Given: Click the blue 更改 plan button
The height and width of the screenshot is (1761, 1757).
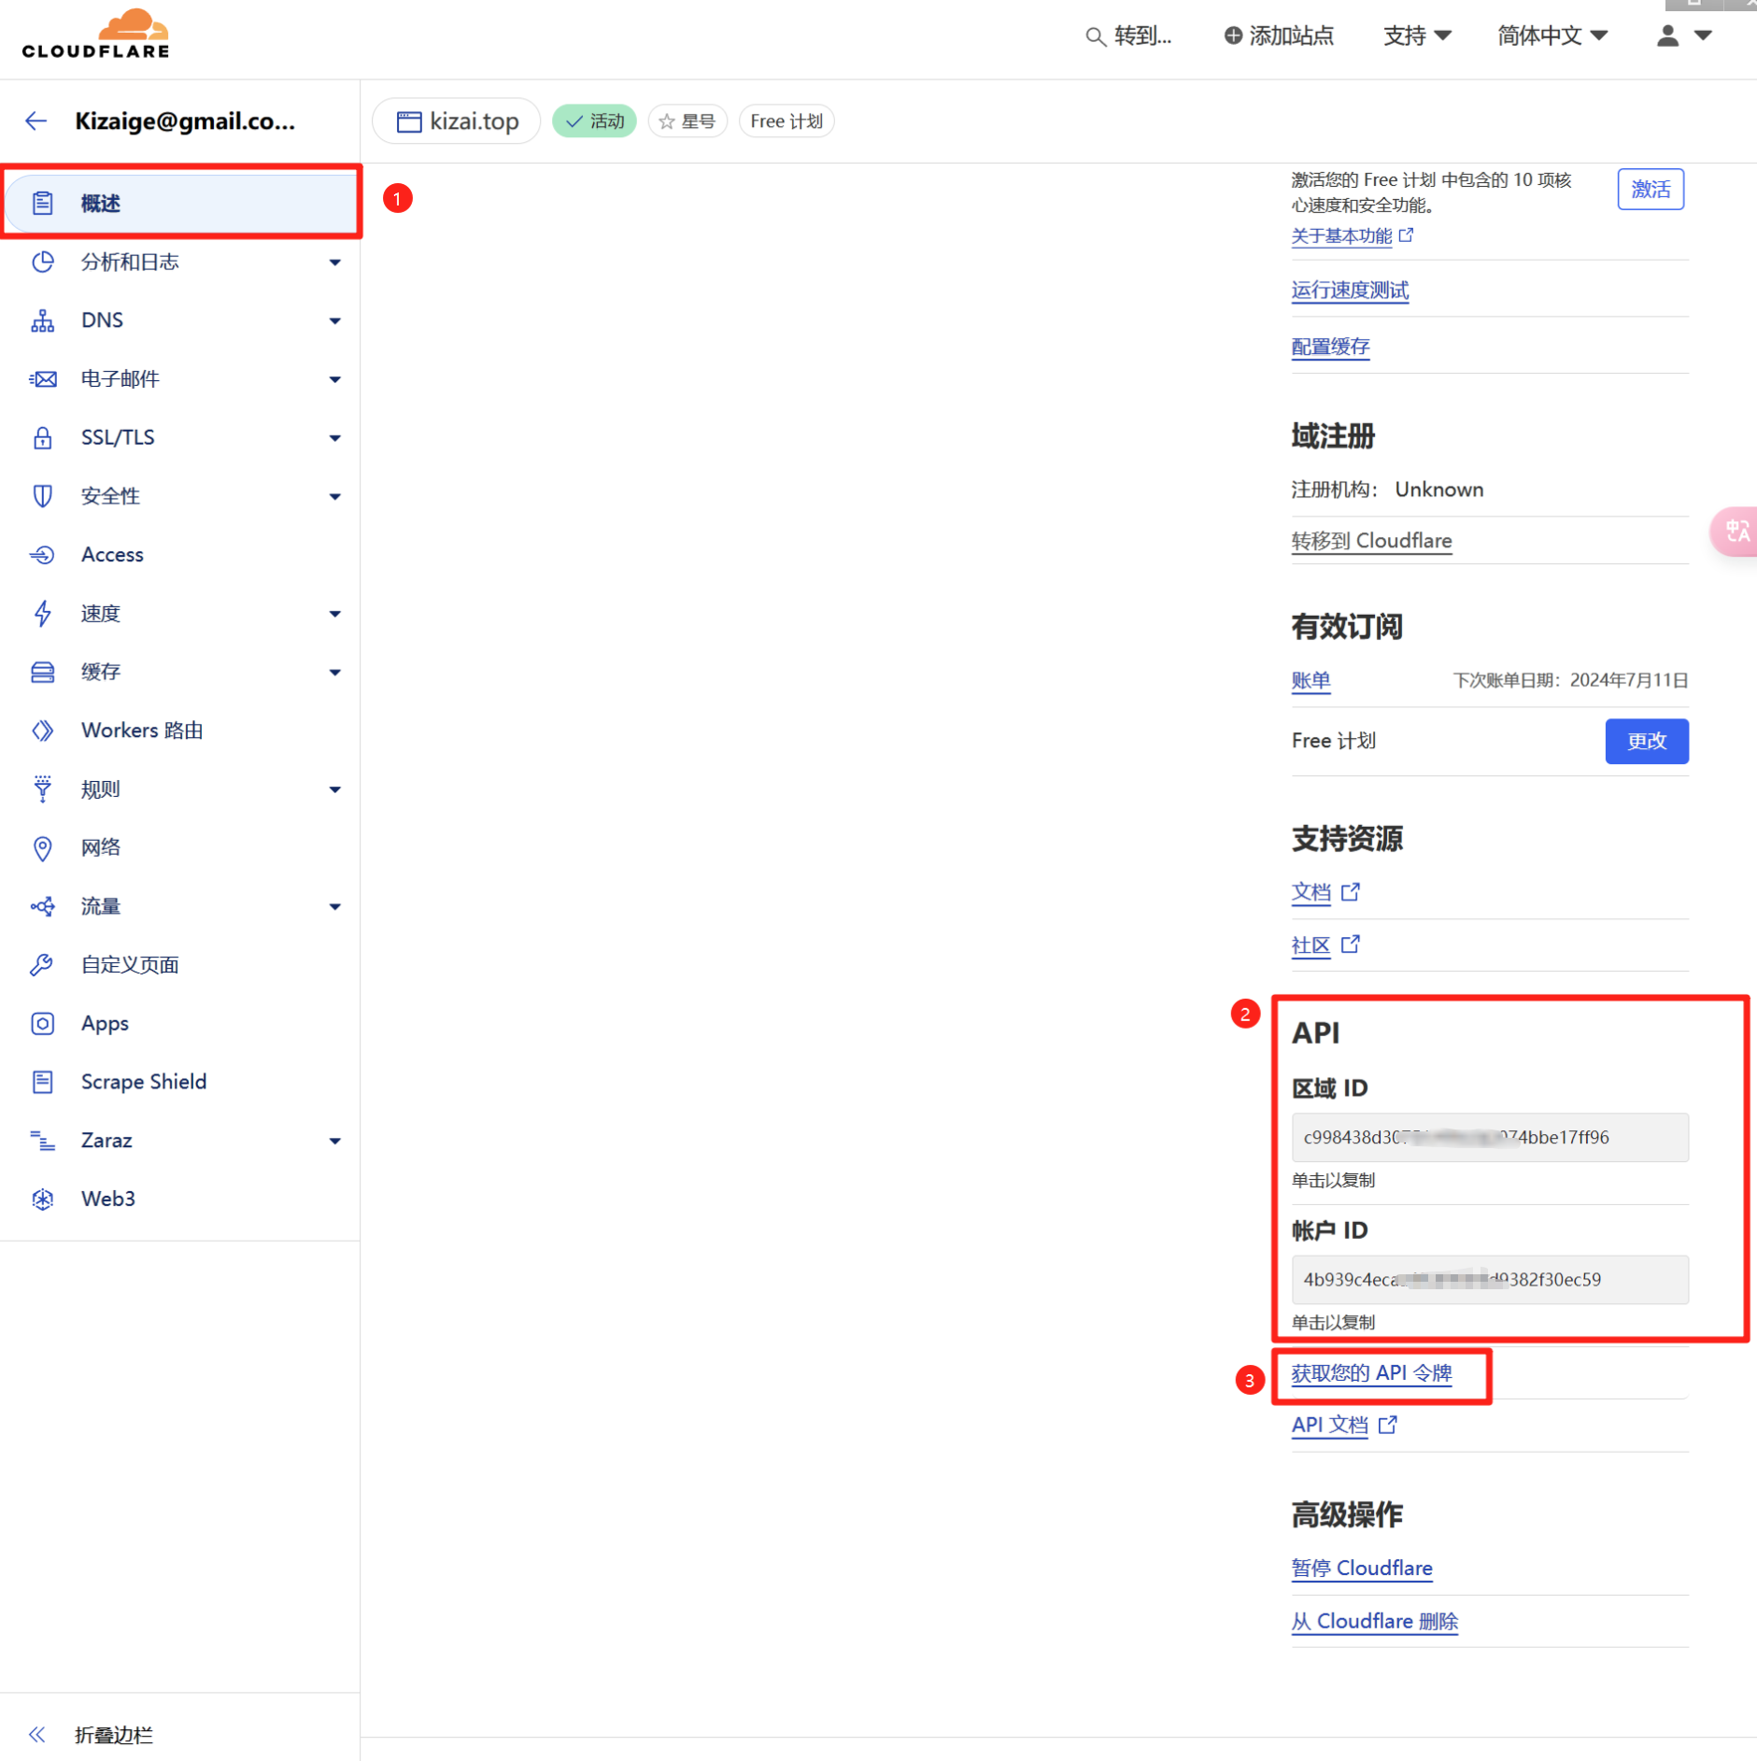Looking at the screenshot, I should tap(1647, 741).
